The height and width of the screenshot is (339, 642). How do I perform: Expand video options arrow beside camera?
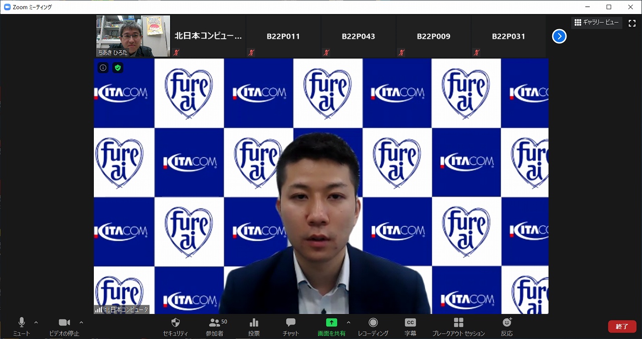pyautogui.click(x=81, y=322)
